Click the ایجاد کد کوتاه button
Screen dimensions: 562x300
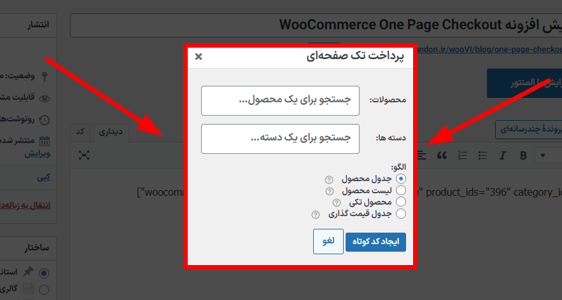coord(376,242)
